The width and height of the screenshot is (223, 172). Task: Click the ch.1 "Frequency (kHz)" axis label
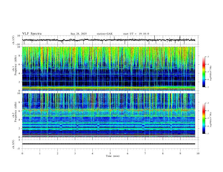coord(15,65)
